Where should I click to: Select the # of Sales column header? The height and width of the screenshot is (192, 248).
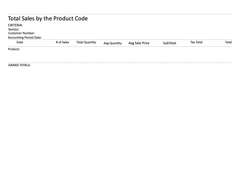point(62,42)
